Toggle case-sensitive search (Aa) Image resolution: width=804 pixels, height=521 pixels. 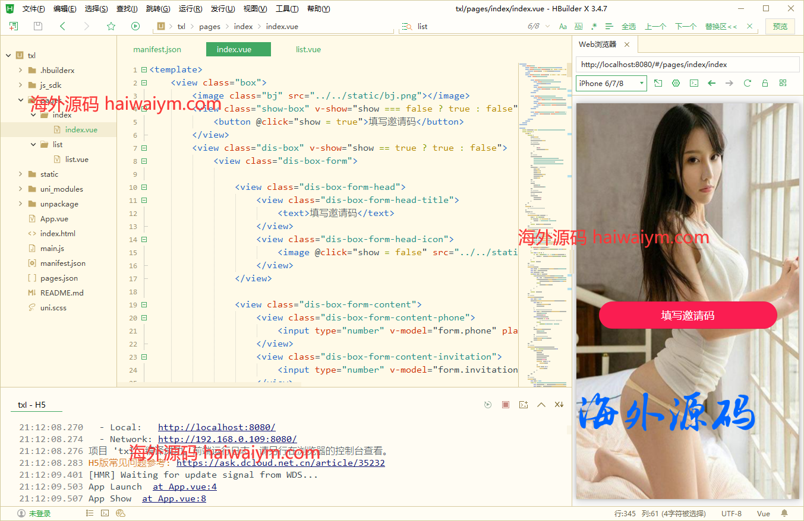click(563, 27)
